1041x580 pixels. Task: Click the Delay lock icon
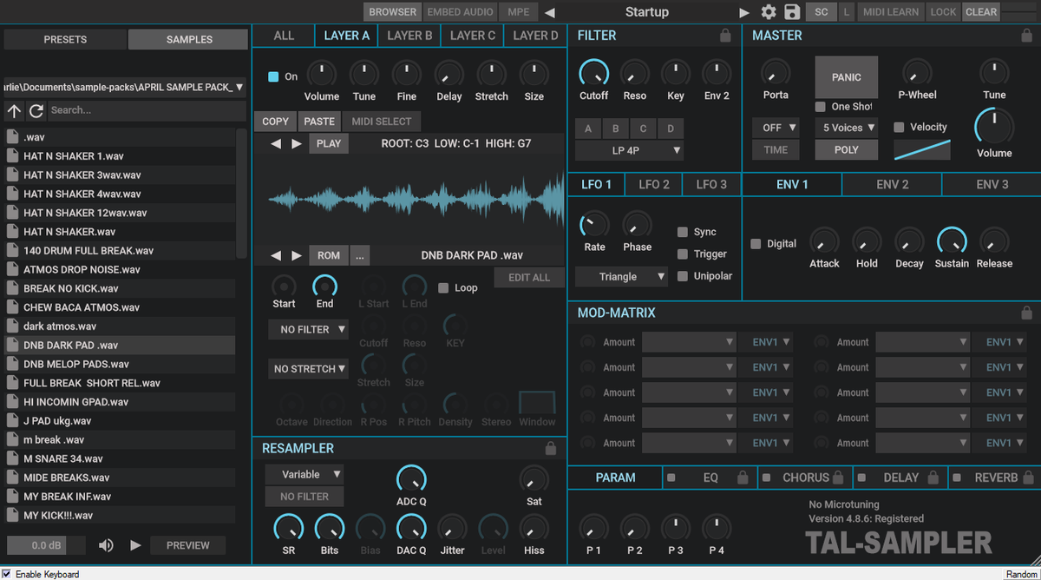pos(933,478)
